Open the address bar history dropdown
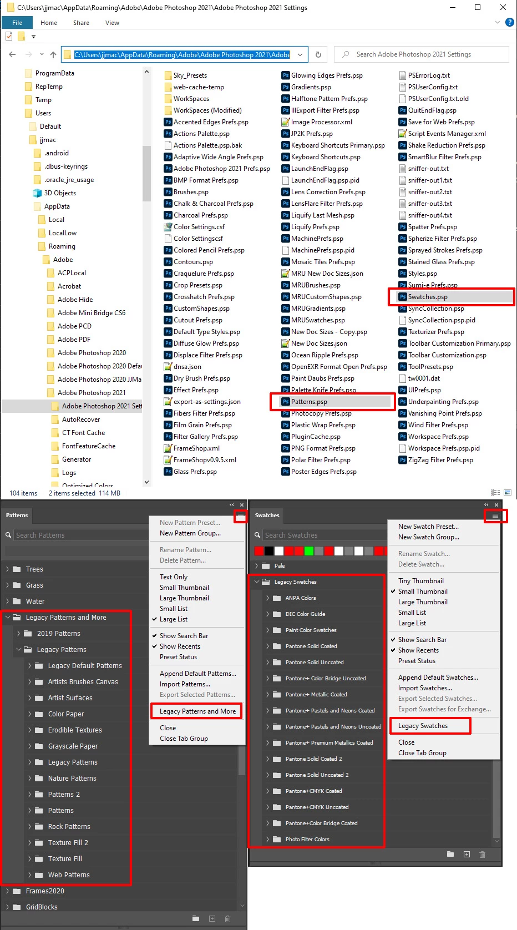The height and width of the screenshot is (930, 517). coord(300,54)
